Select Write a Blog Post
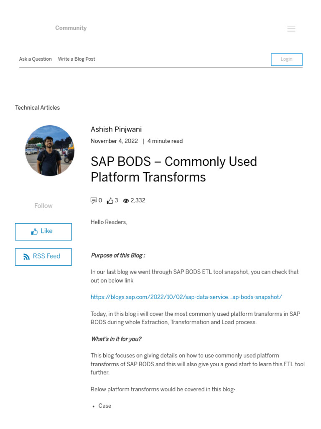321x429 pixels. pyautogui.click(x=76, y=59)
